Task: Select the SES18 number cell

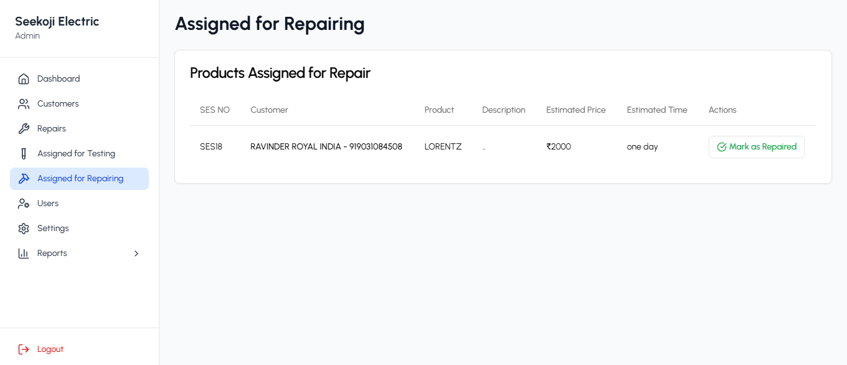Action: (211, 147)
